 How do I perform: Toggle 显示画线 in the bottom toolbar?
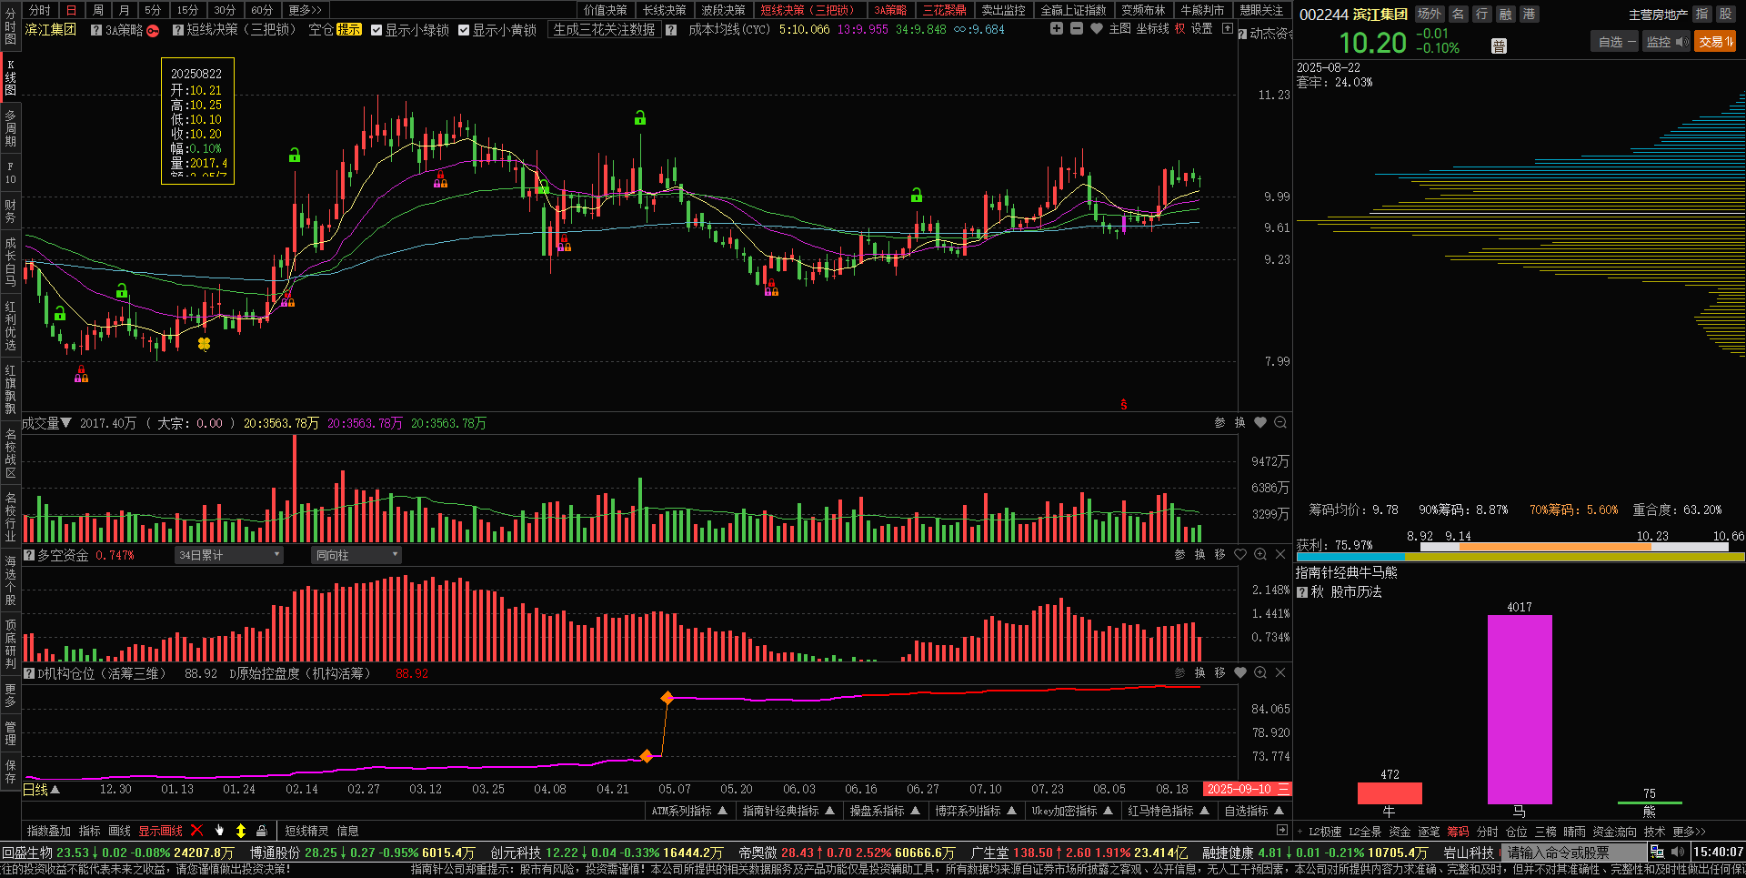click(x=160, y=831)
